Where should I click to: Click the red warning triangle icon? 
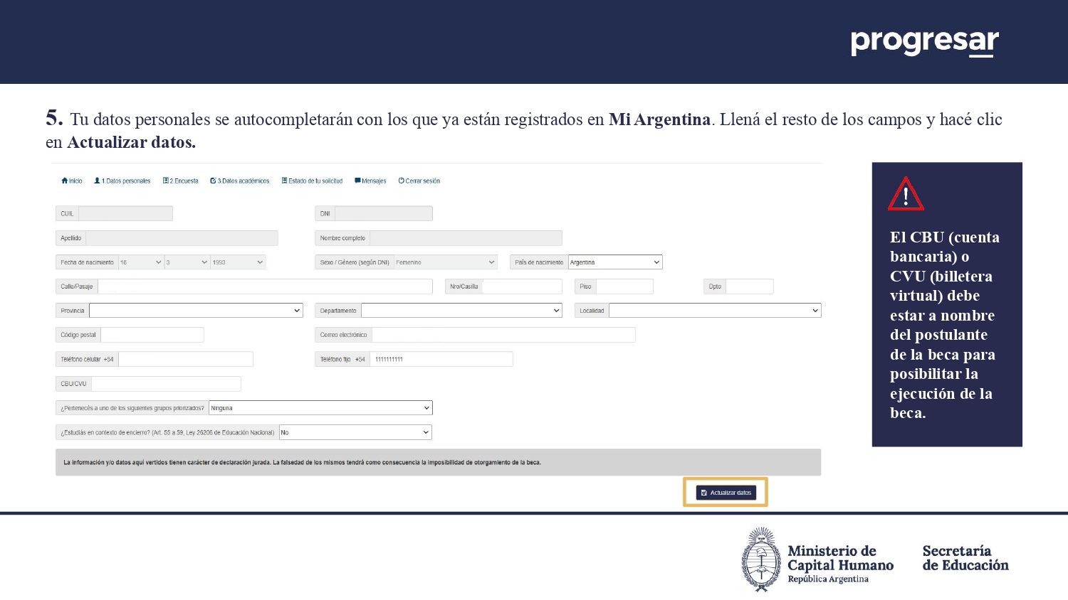coord(906,194)
